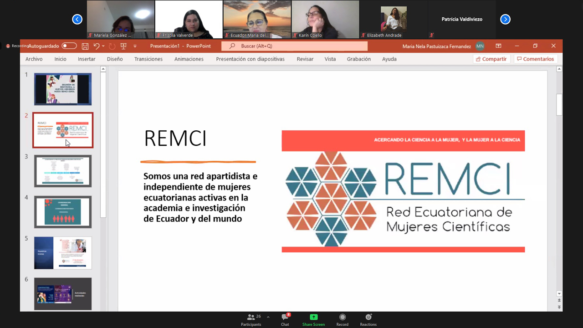Click the Compartir button

tap(491, 59)
